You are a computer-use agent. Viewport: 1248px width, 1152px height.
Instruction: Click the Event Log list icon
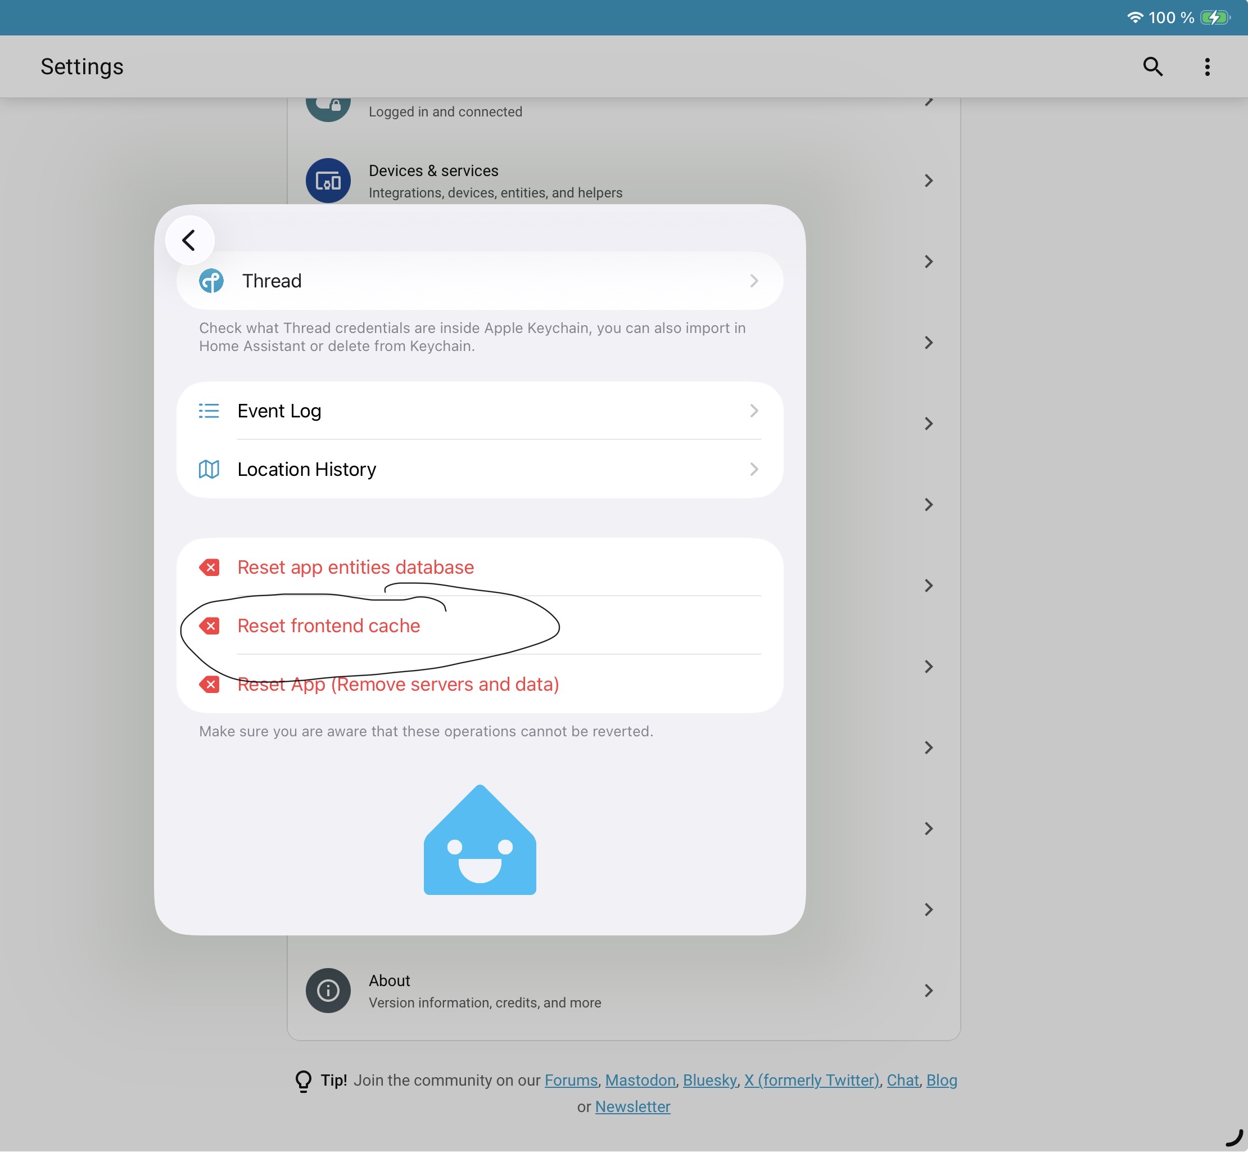pyautogui.click(x=209, y=411)
